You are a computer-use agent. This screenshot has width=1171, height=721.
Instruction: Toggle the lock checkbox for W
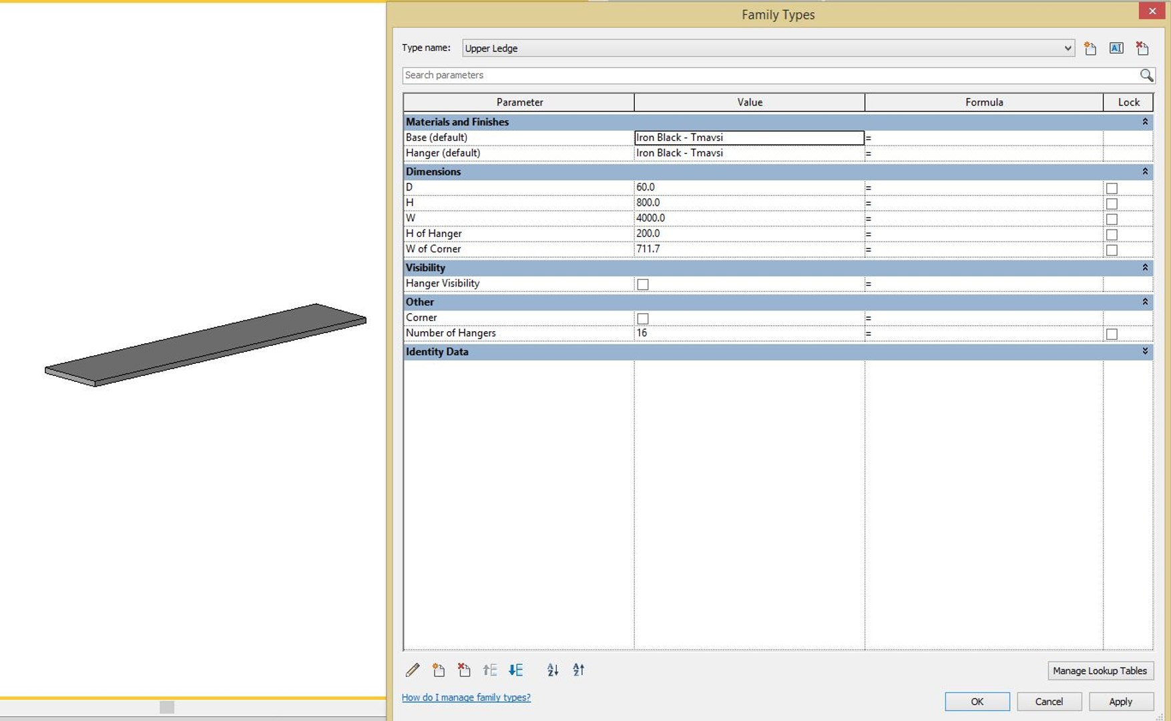(x=1112, y=219)
